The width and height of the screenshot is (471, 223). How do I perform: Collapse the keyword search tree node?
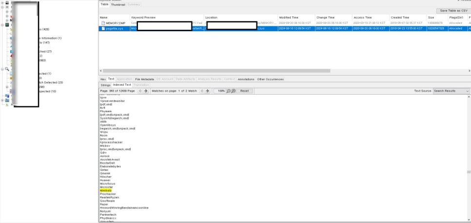(3, 69)
